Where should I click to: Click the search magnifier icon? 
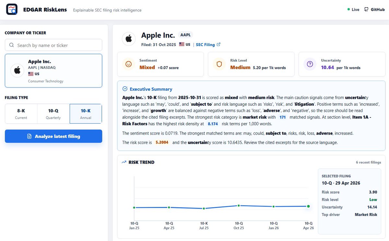12,45
